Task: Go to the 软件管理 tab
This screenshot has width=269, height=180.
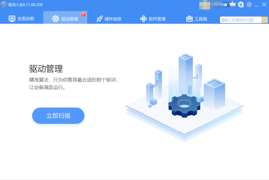Action: pos(153,19)
